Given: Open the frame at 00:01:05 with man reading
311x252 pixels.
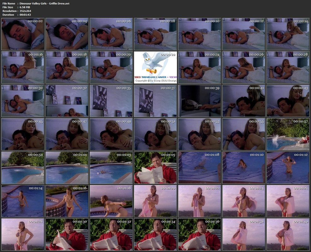Looking at the screenshot, I should tap(155, 168).
